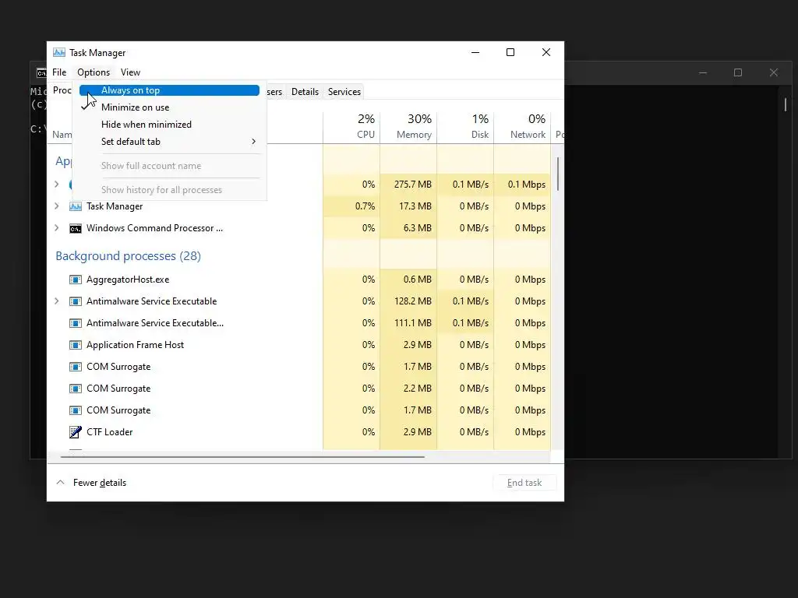
Task: Switch to the Services tab
Action: [344, 92]
